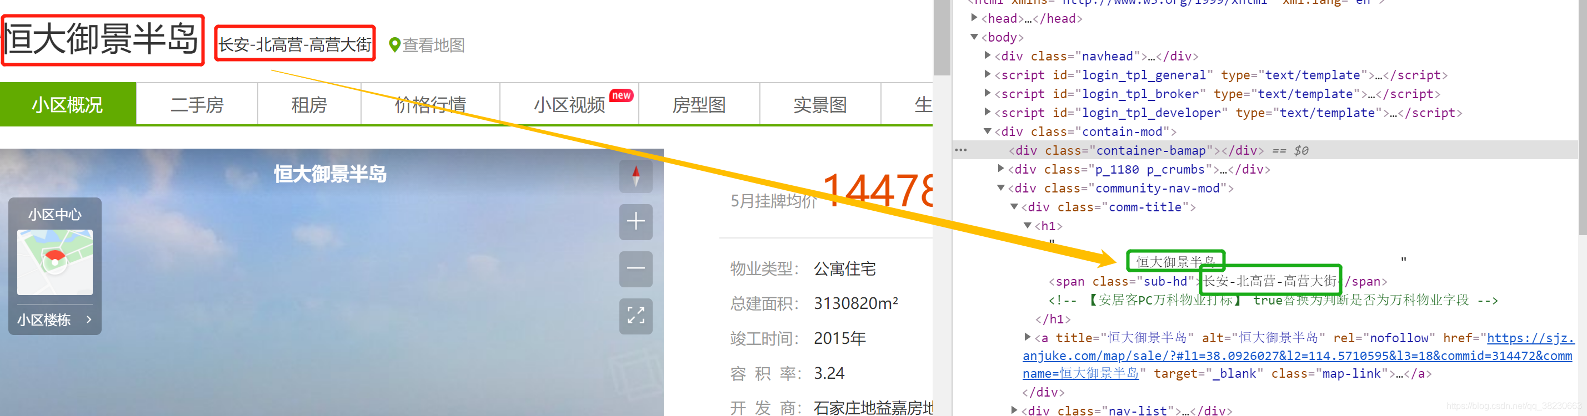Open the 实景图 tab
Viewport: 1587px width, 416px height.
[x=820, y=105]
